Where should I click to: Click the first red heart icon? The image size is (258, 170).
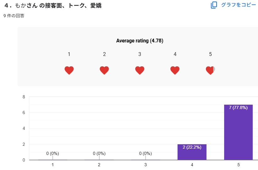tap(69, 70)
